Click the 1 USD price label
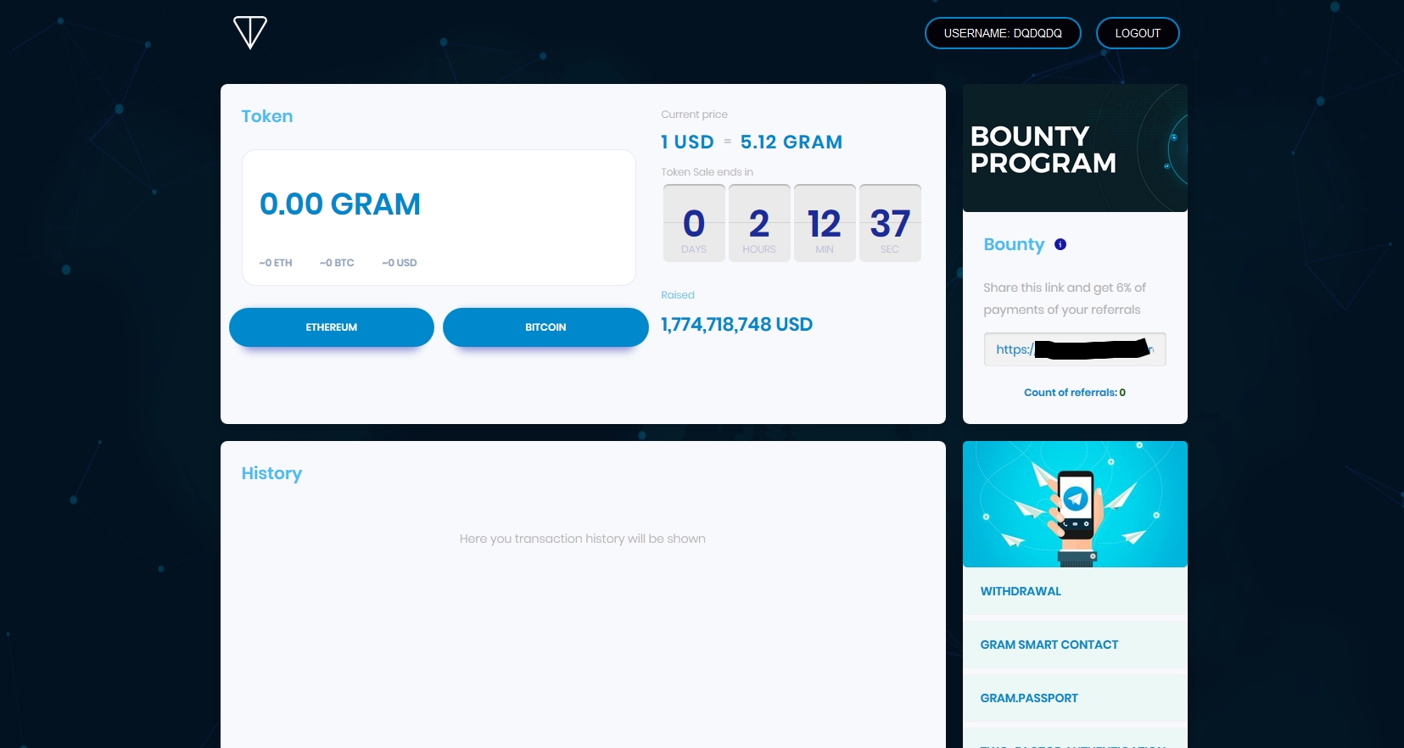Viewport: 1404px width, 748px height. [688, 142]
